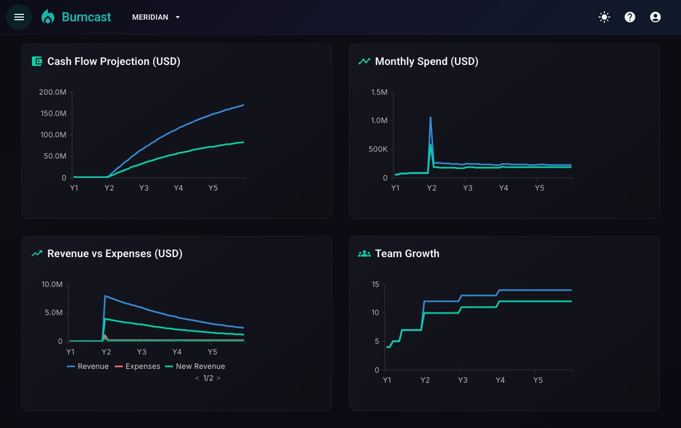681x428 pixels.
Task: Click the Revenue vs Expenses (USD) title
Action: tap(115, 253)
